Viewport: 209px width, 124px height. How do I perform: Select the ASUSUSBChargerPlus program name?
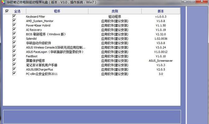click(x=39, y=69)
